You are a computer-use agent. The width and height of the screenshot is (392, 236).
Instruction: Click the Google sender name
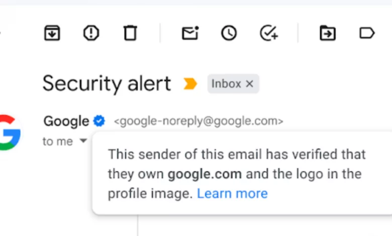pyautogui.click(x=66, y=121)
